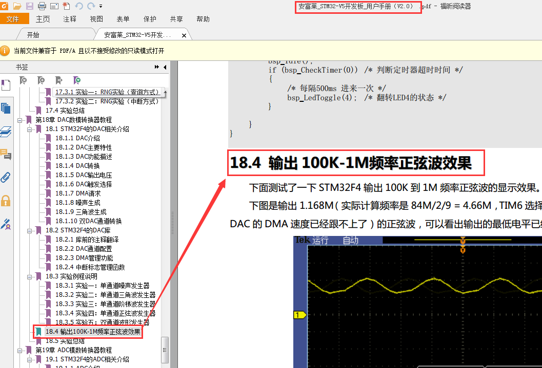Switch to the 视图 ribbon tab
Image resolution: width=542 pixels, height=368 pixels.
tap(96, 19)
